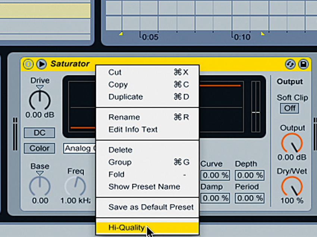Image resolution: width=317 pixels, height=237 pixels.
Task: Select Save as Default Preset
Action: pos(148,207)
